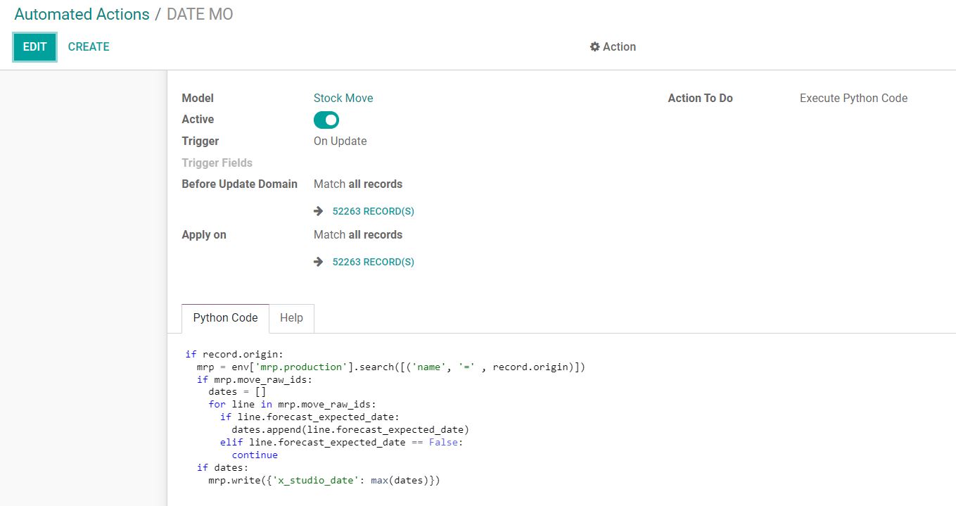Click the 'if dates:' code line
956x506 pixels.
(x=223, y=467)
